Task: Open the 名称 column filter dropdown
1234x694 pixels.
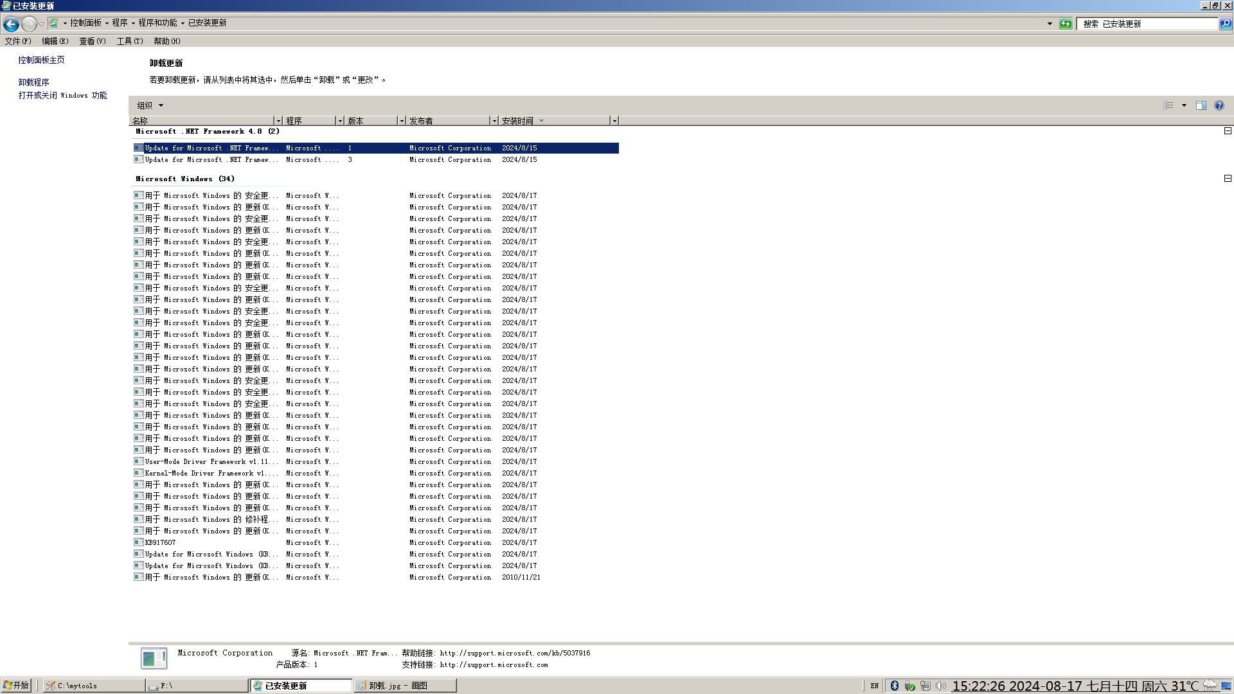Action: click(278, 121)
